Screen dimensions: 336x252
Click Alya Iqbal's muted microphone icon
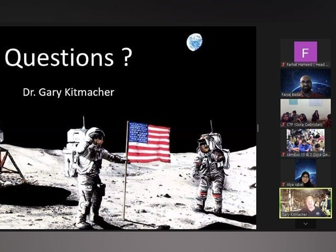(283, 184)
